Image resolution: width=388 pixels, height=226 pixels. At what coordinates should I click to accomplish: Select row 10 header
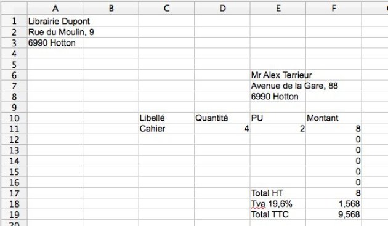click(x=14, y=118)
